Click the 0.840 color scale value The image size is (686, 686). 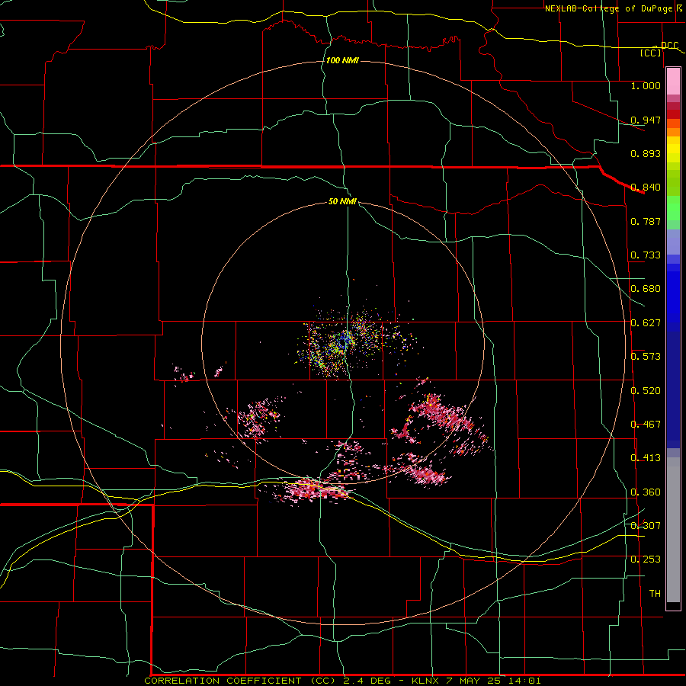[x=646, y=188]
